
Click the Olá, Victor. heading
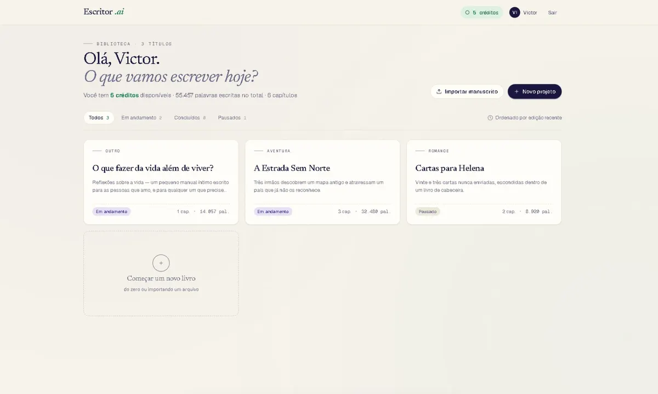[122, 59]
